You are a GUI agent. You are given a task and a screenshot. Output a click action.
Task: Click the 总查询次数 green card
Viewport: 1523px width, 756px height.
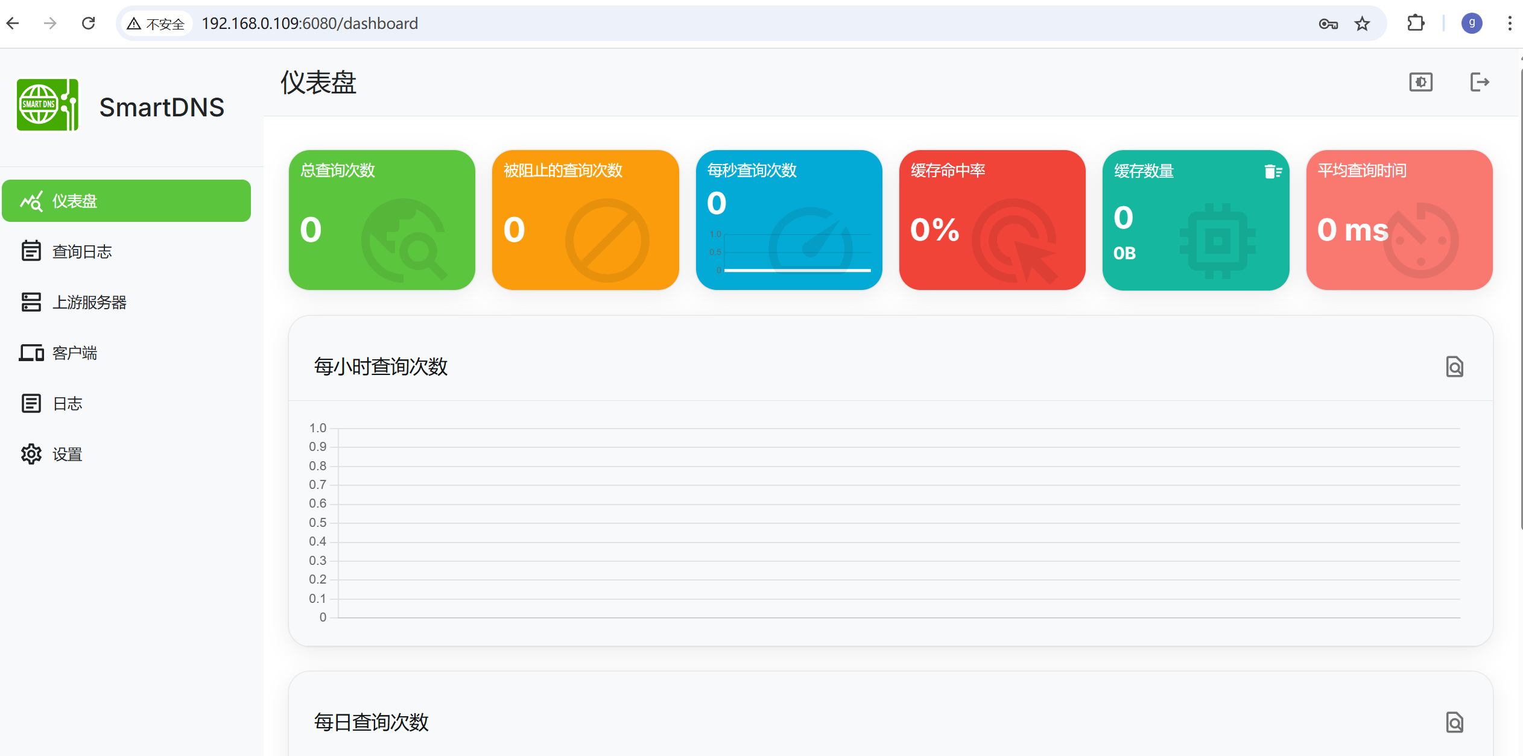(382, 220)
